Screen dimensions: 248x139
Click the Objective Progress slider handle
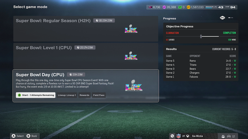pos(201,36)
